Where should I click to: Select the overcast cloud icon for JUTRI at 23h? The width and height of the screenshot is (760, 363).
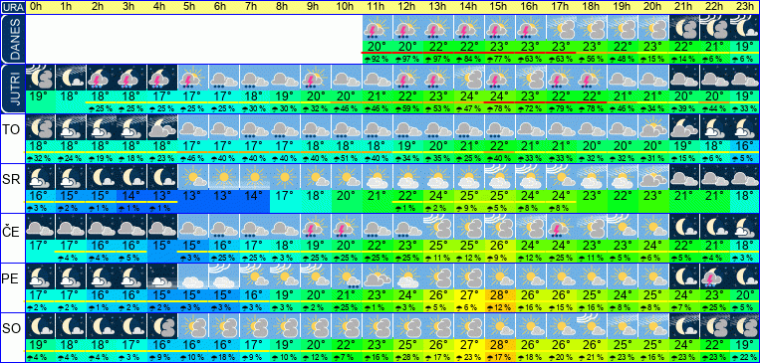pyautogui.click(x=745, y=78)
